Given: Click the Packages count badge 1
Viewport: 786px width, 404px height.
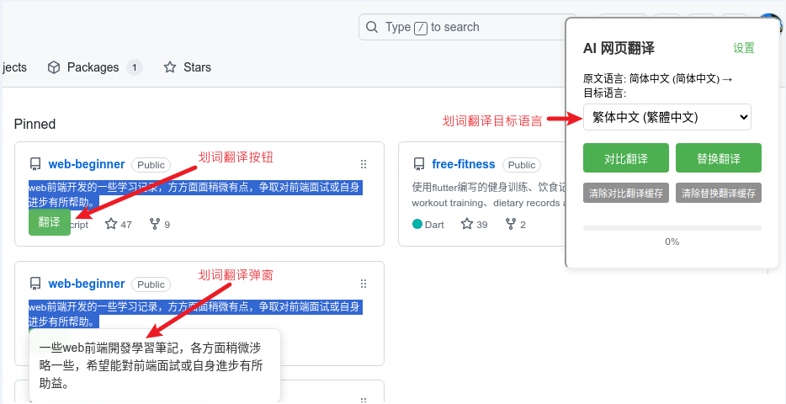Looking at the screenshot, I should [135, 67].
